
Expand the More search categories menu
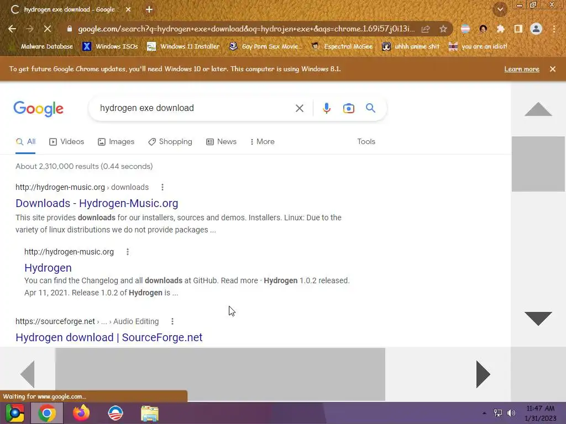[x=263, y=142]
